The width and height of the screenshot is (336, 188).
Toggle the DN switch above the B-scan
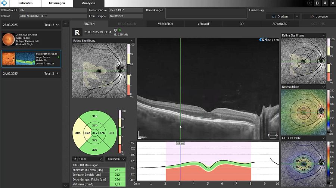click(x=263, y=40)
